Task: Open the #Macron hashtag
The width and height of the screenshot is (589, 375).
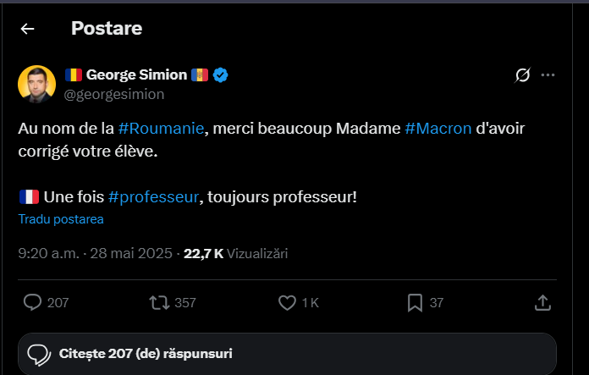Action: click(x=438, y=128)
